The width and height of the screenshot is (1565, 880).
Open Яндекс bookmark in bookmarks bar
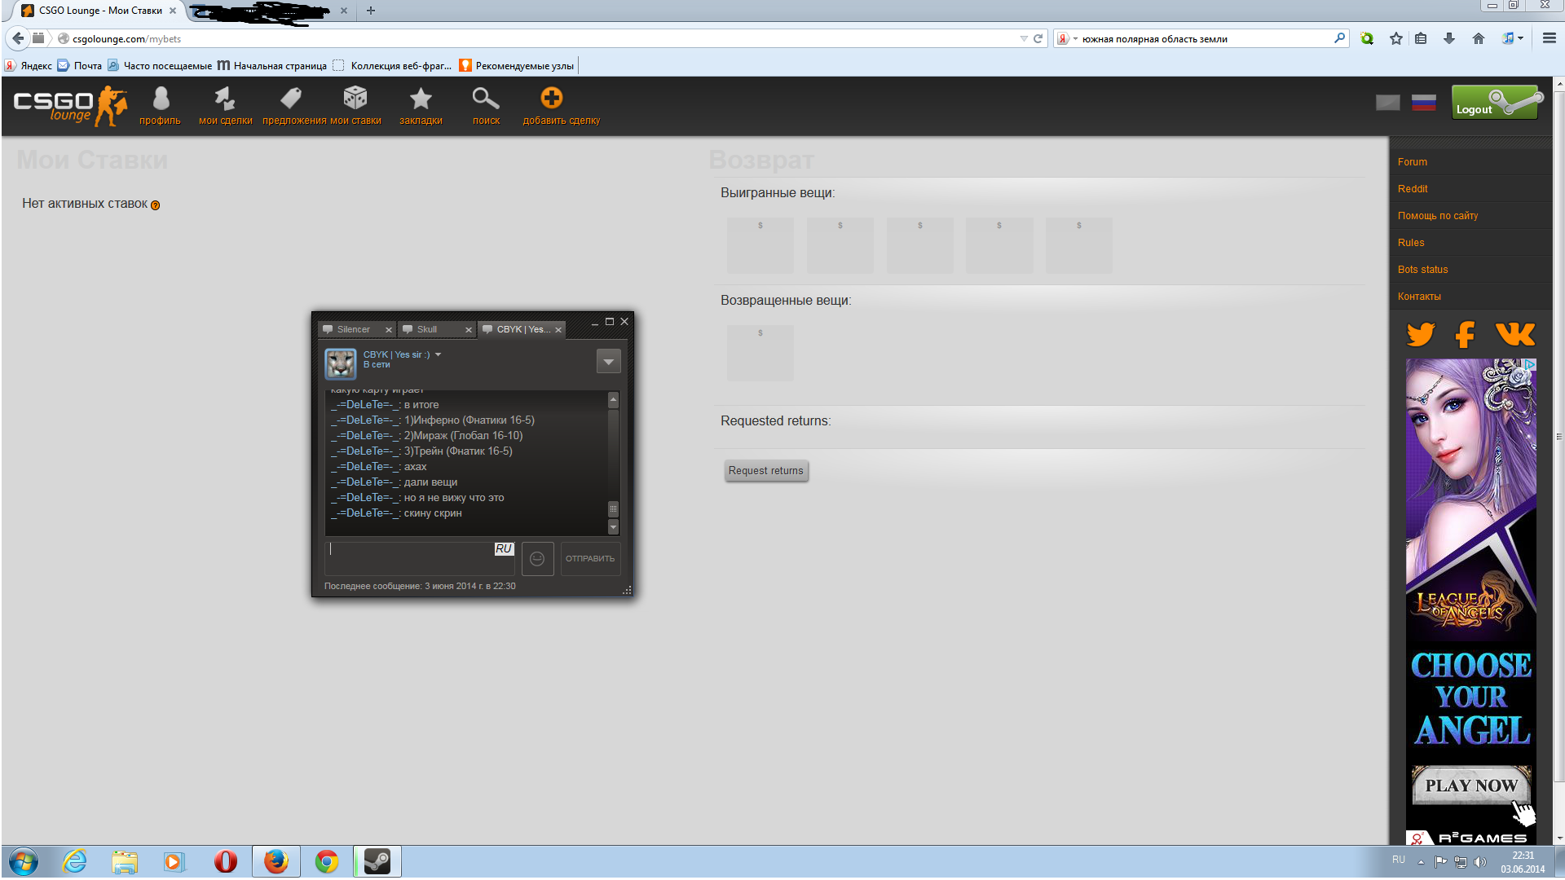click(29, 66)
